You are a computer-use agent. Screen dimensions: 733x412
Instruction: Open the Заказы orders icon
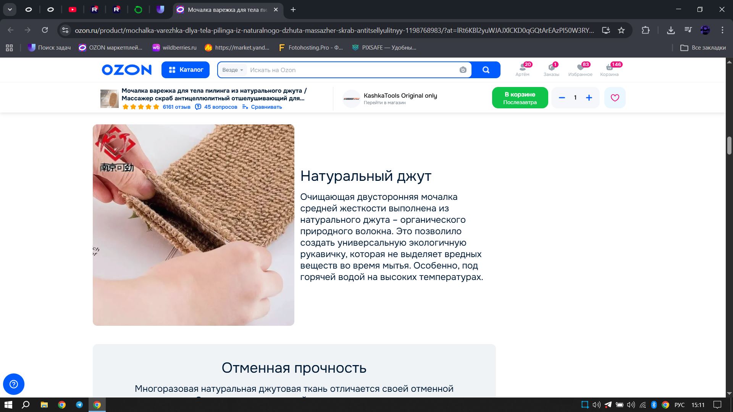click(551, 69)
